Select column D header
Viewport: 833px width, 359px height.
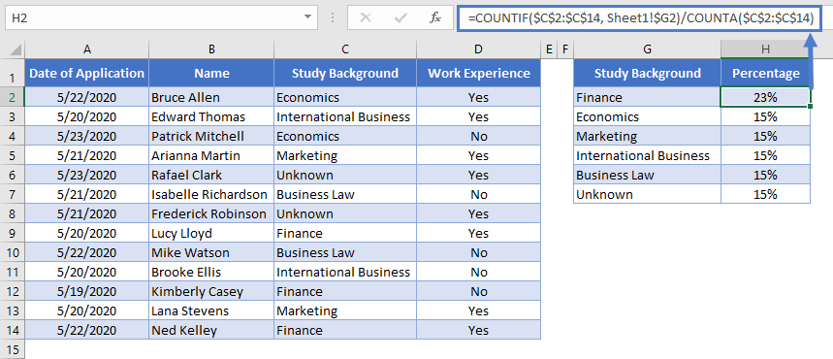(479, 49)
